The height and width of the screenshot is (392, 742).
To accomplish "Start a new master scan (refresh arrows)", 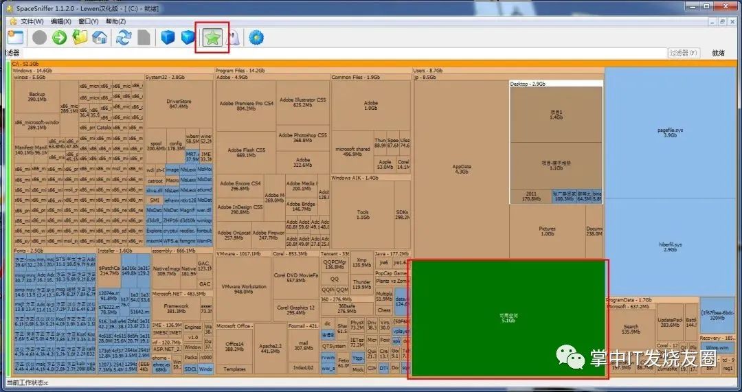I will click(124, 38).
